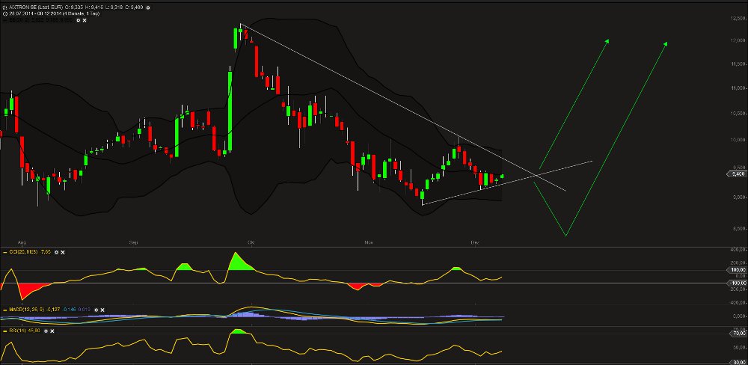Click the yellow CCI line color marker
This screenshot has height=365, width=748.
point(4,252)
